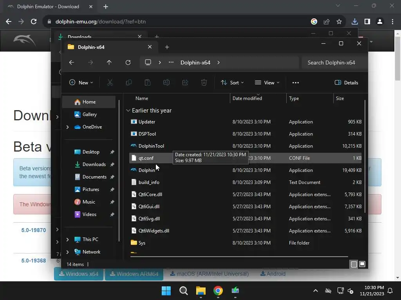Expand This PC tree node

point(67,239)
